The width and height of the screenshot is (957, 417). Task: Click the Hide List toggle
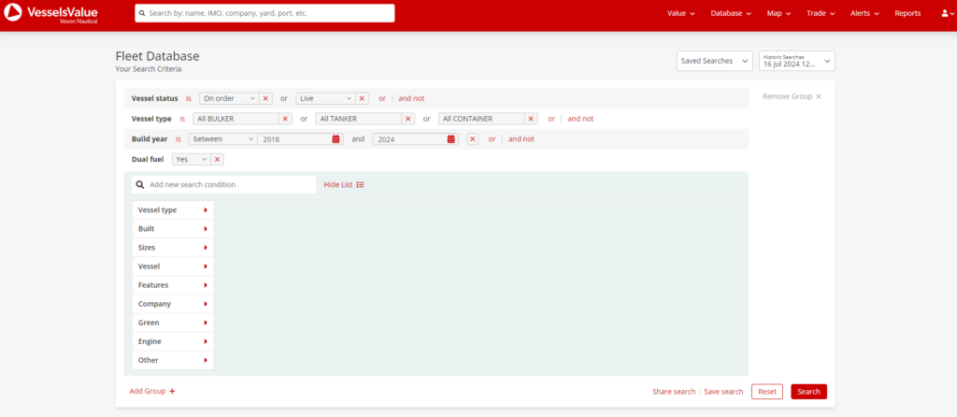[x=343, y=185]
